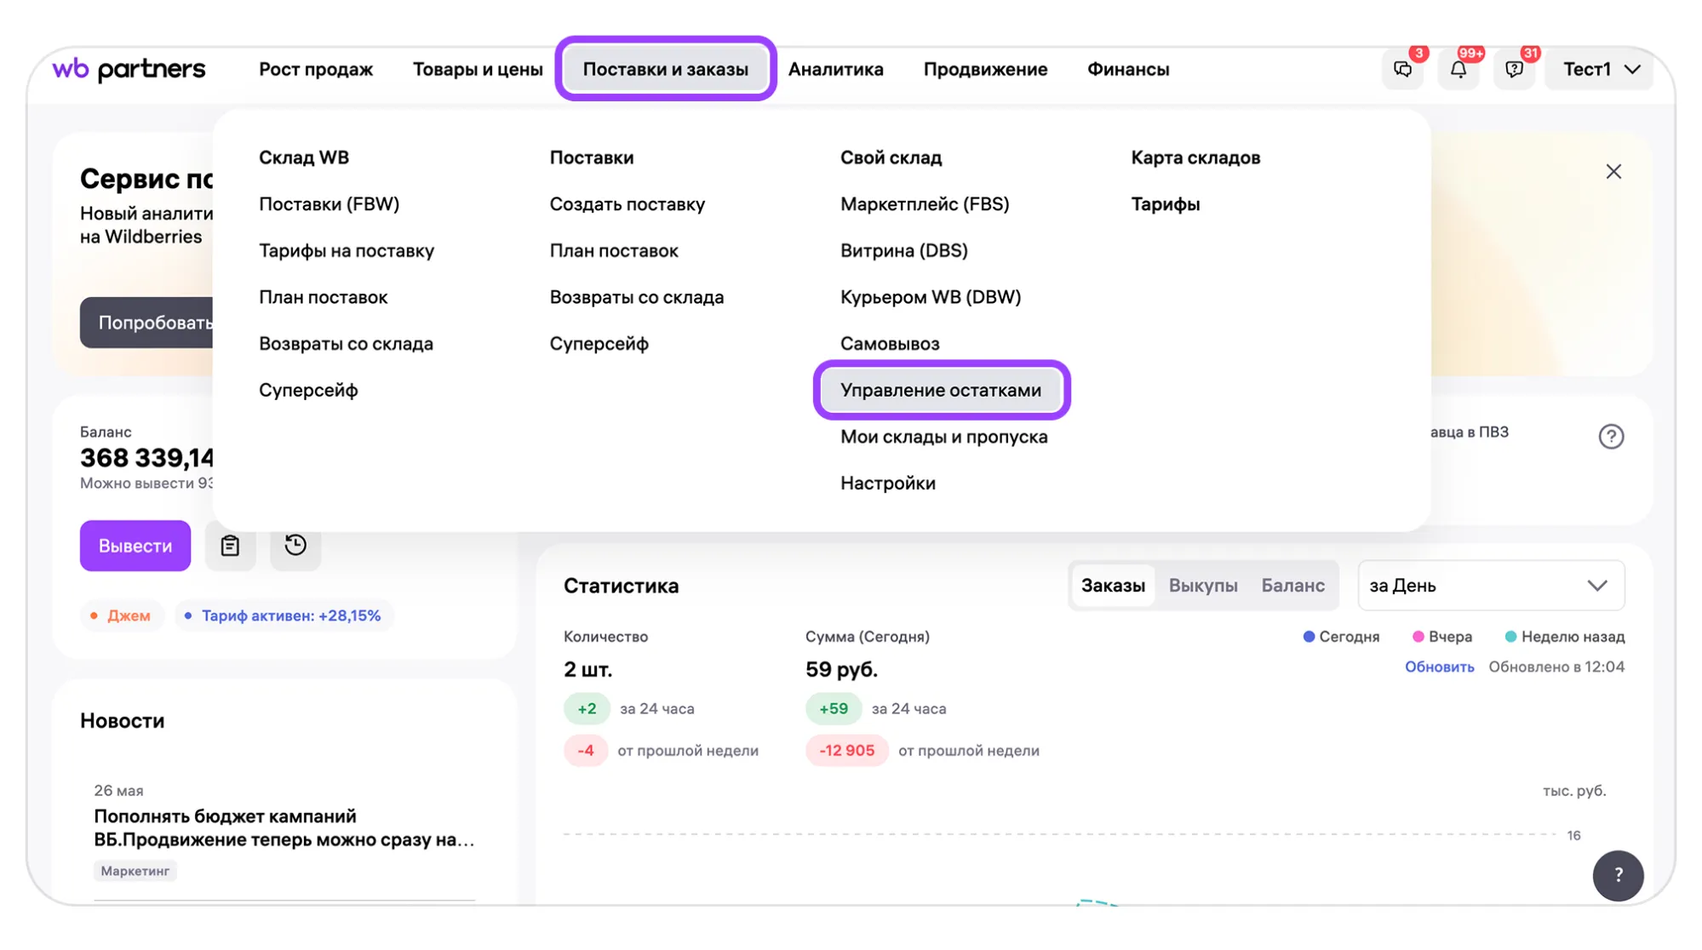Select the Заказы statistics tab

coord(1113,586)
